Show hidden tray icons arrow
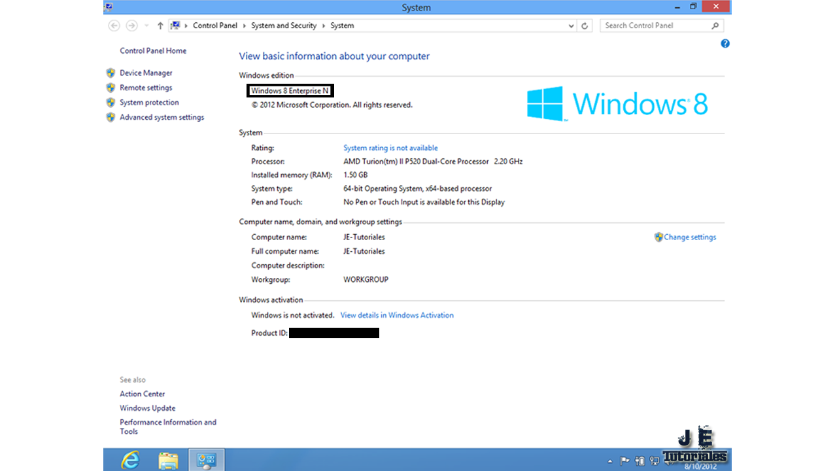 610,461
